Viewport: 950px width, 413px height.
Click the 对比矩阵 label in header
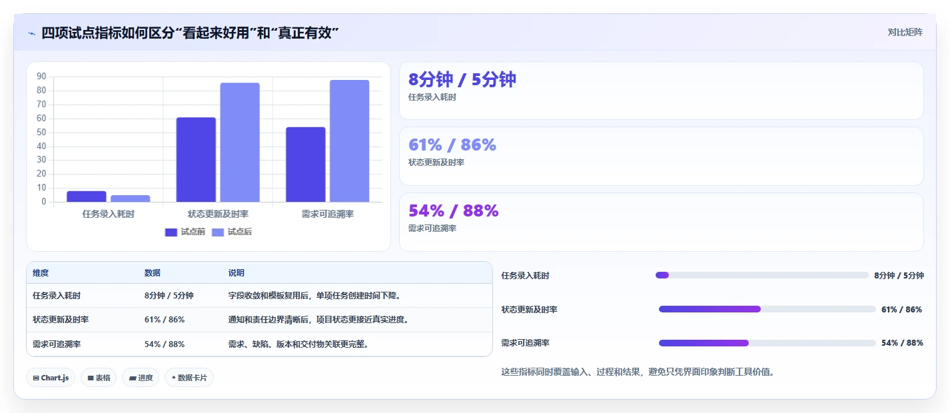pyautogui.click(x=905, y=33)
